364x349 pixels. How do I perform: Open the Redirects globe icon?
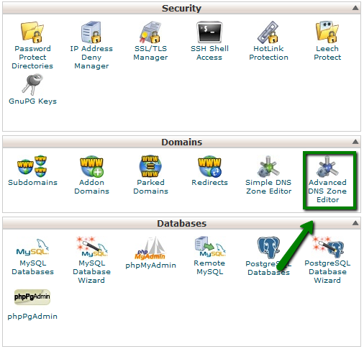[209, 166]
